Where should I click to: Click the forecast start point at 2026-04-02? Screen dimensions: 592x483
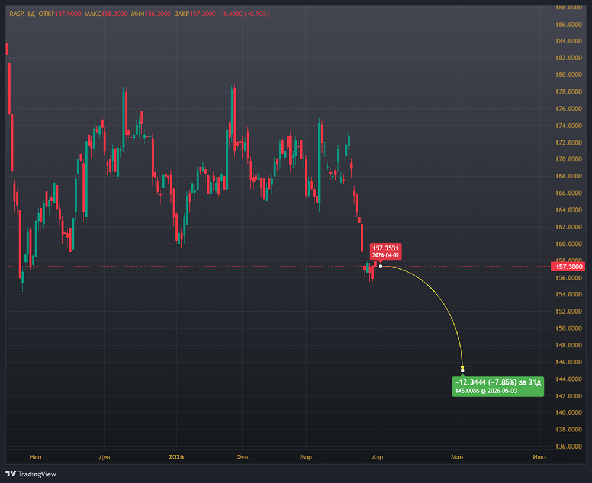click(381, 266)
